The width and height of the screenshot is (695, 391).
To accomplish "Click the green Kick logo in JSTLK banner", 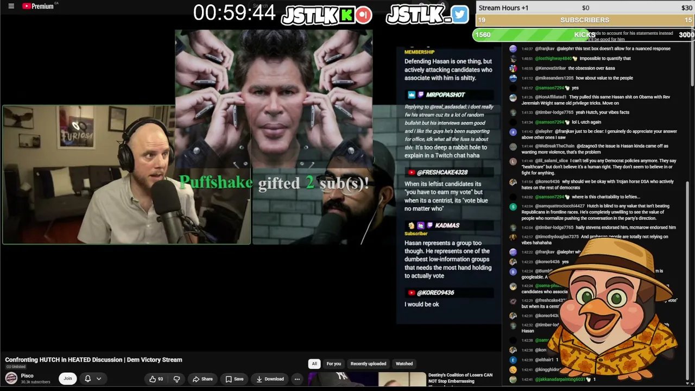I will pos(346,15).
